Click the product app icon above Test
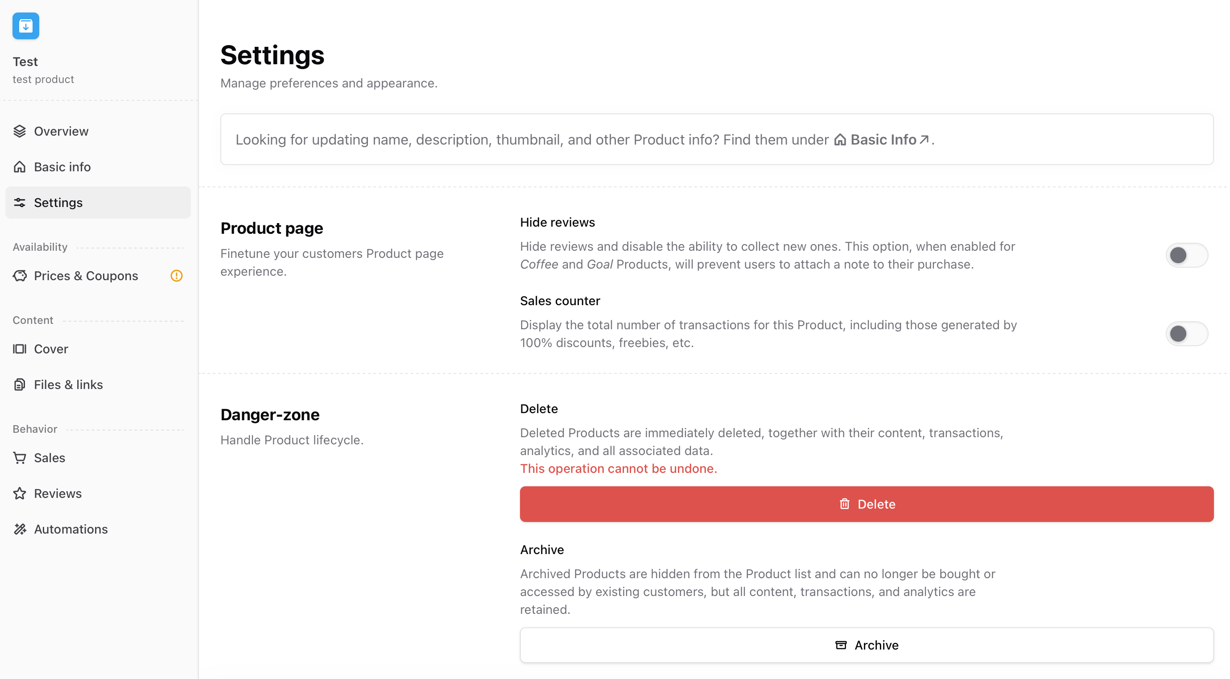 pos(25,26)
